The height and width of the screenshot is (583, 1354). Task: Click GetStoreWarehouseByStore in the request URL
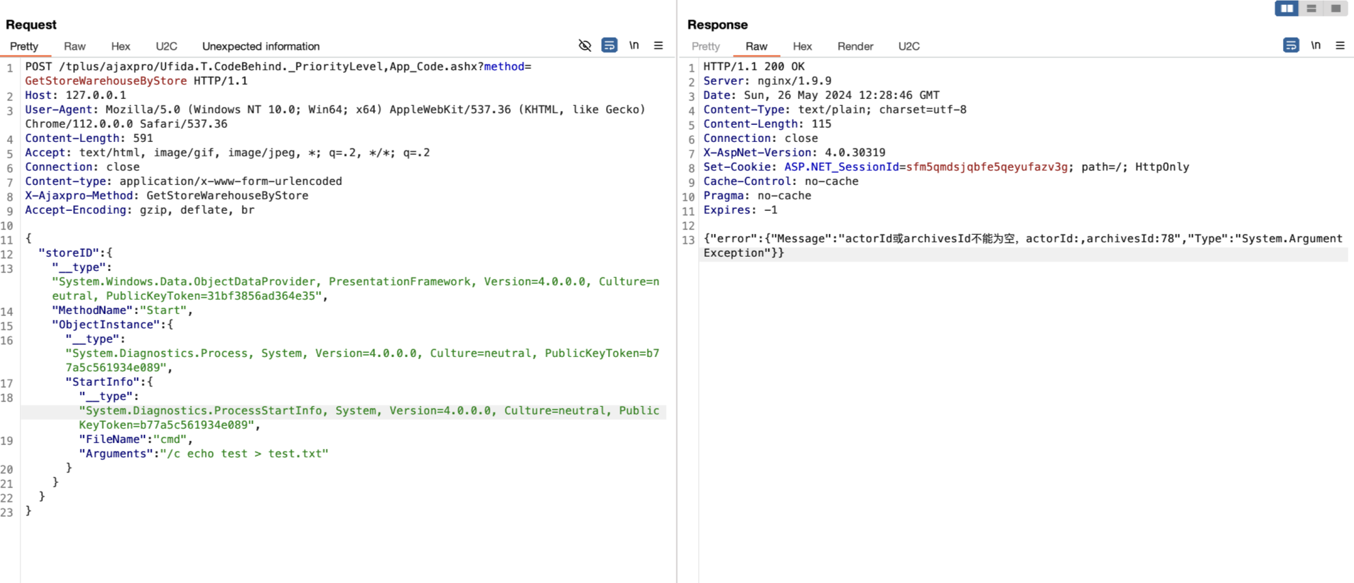106,81
